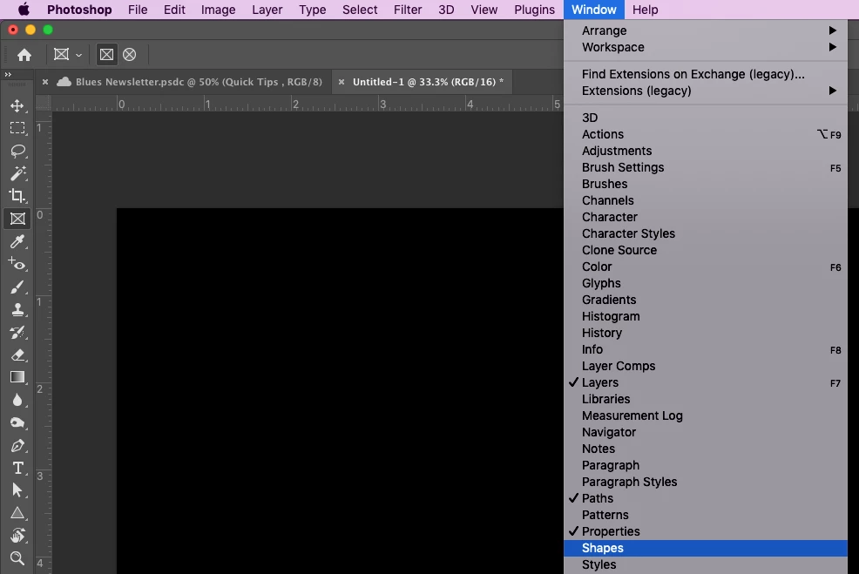Select the Rectangular Marquee tool
This screenshot has width=859, height=574.
click(17, 128)
